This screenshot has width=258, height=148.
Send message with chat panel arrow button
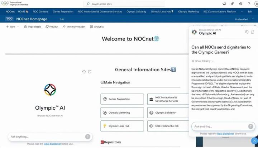[x=251, y=126]
